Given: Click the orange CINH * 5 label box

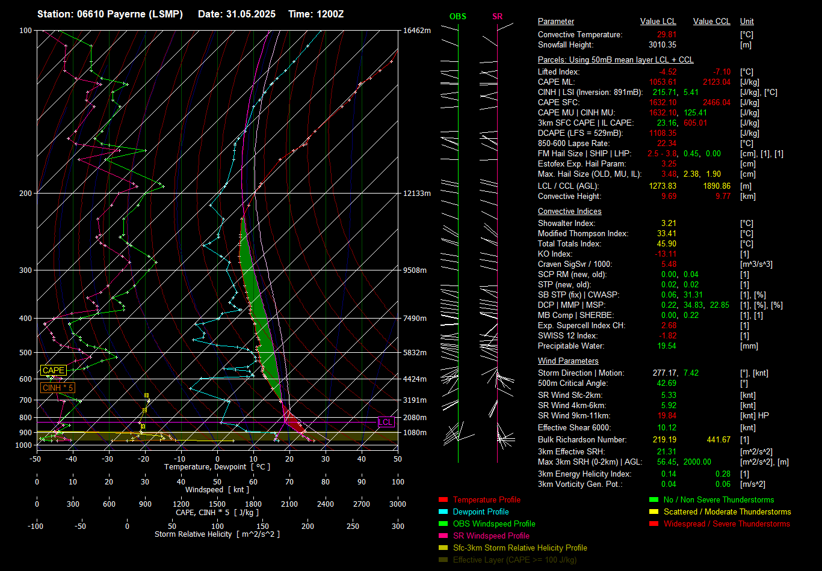Looking at the screenshot, I should 58,388.
